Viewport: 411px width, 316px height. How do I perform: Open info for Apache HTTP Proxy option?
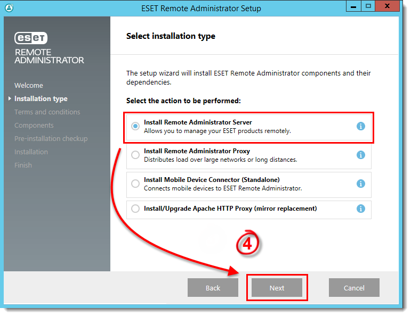(361, 209)
